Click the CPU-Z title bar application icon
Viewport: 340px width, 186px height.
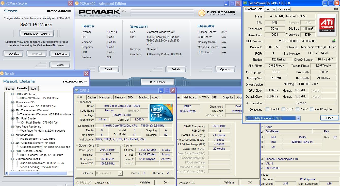[77, 90]
